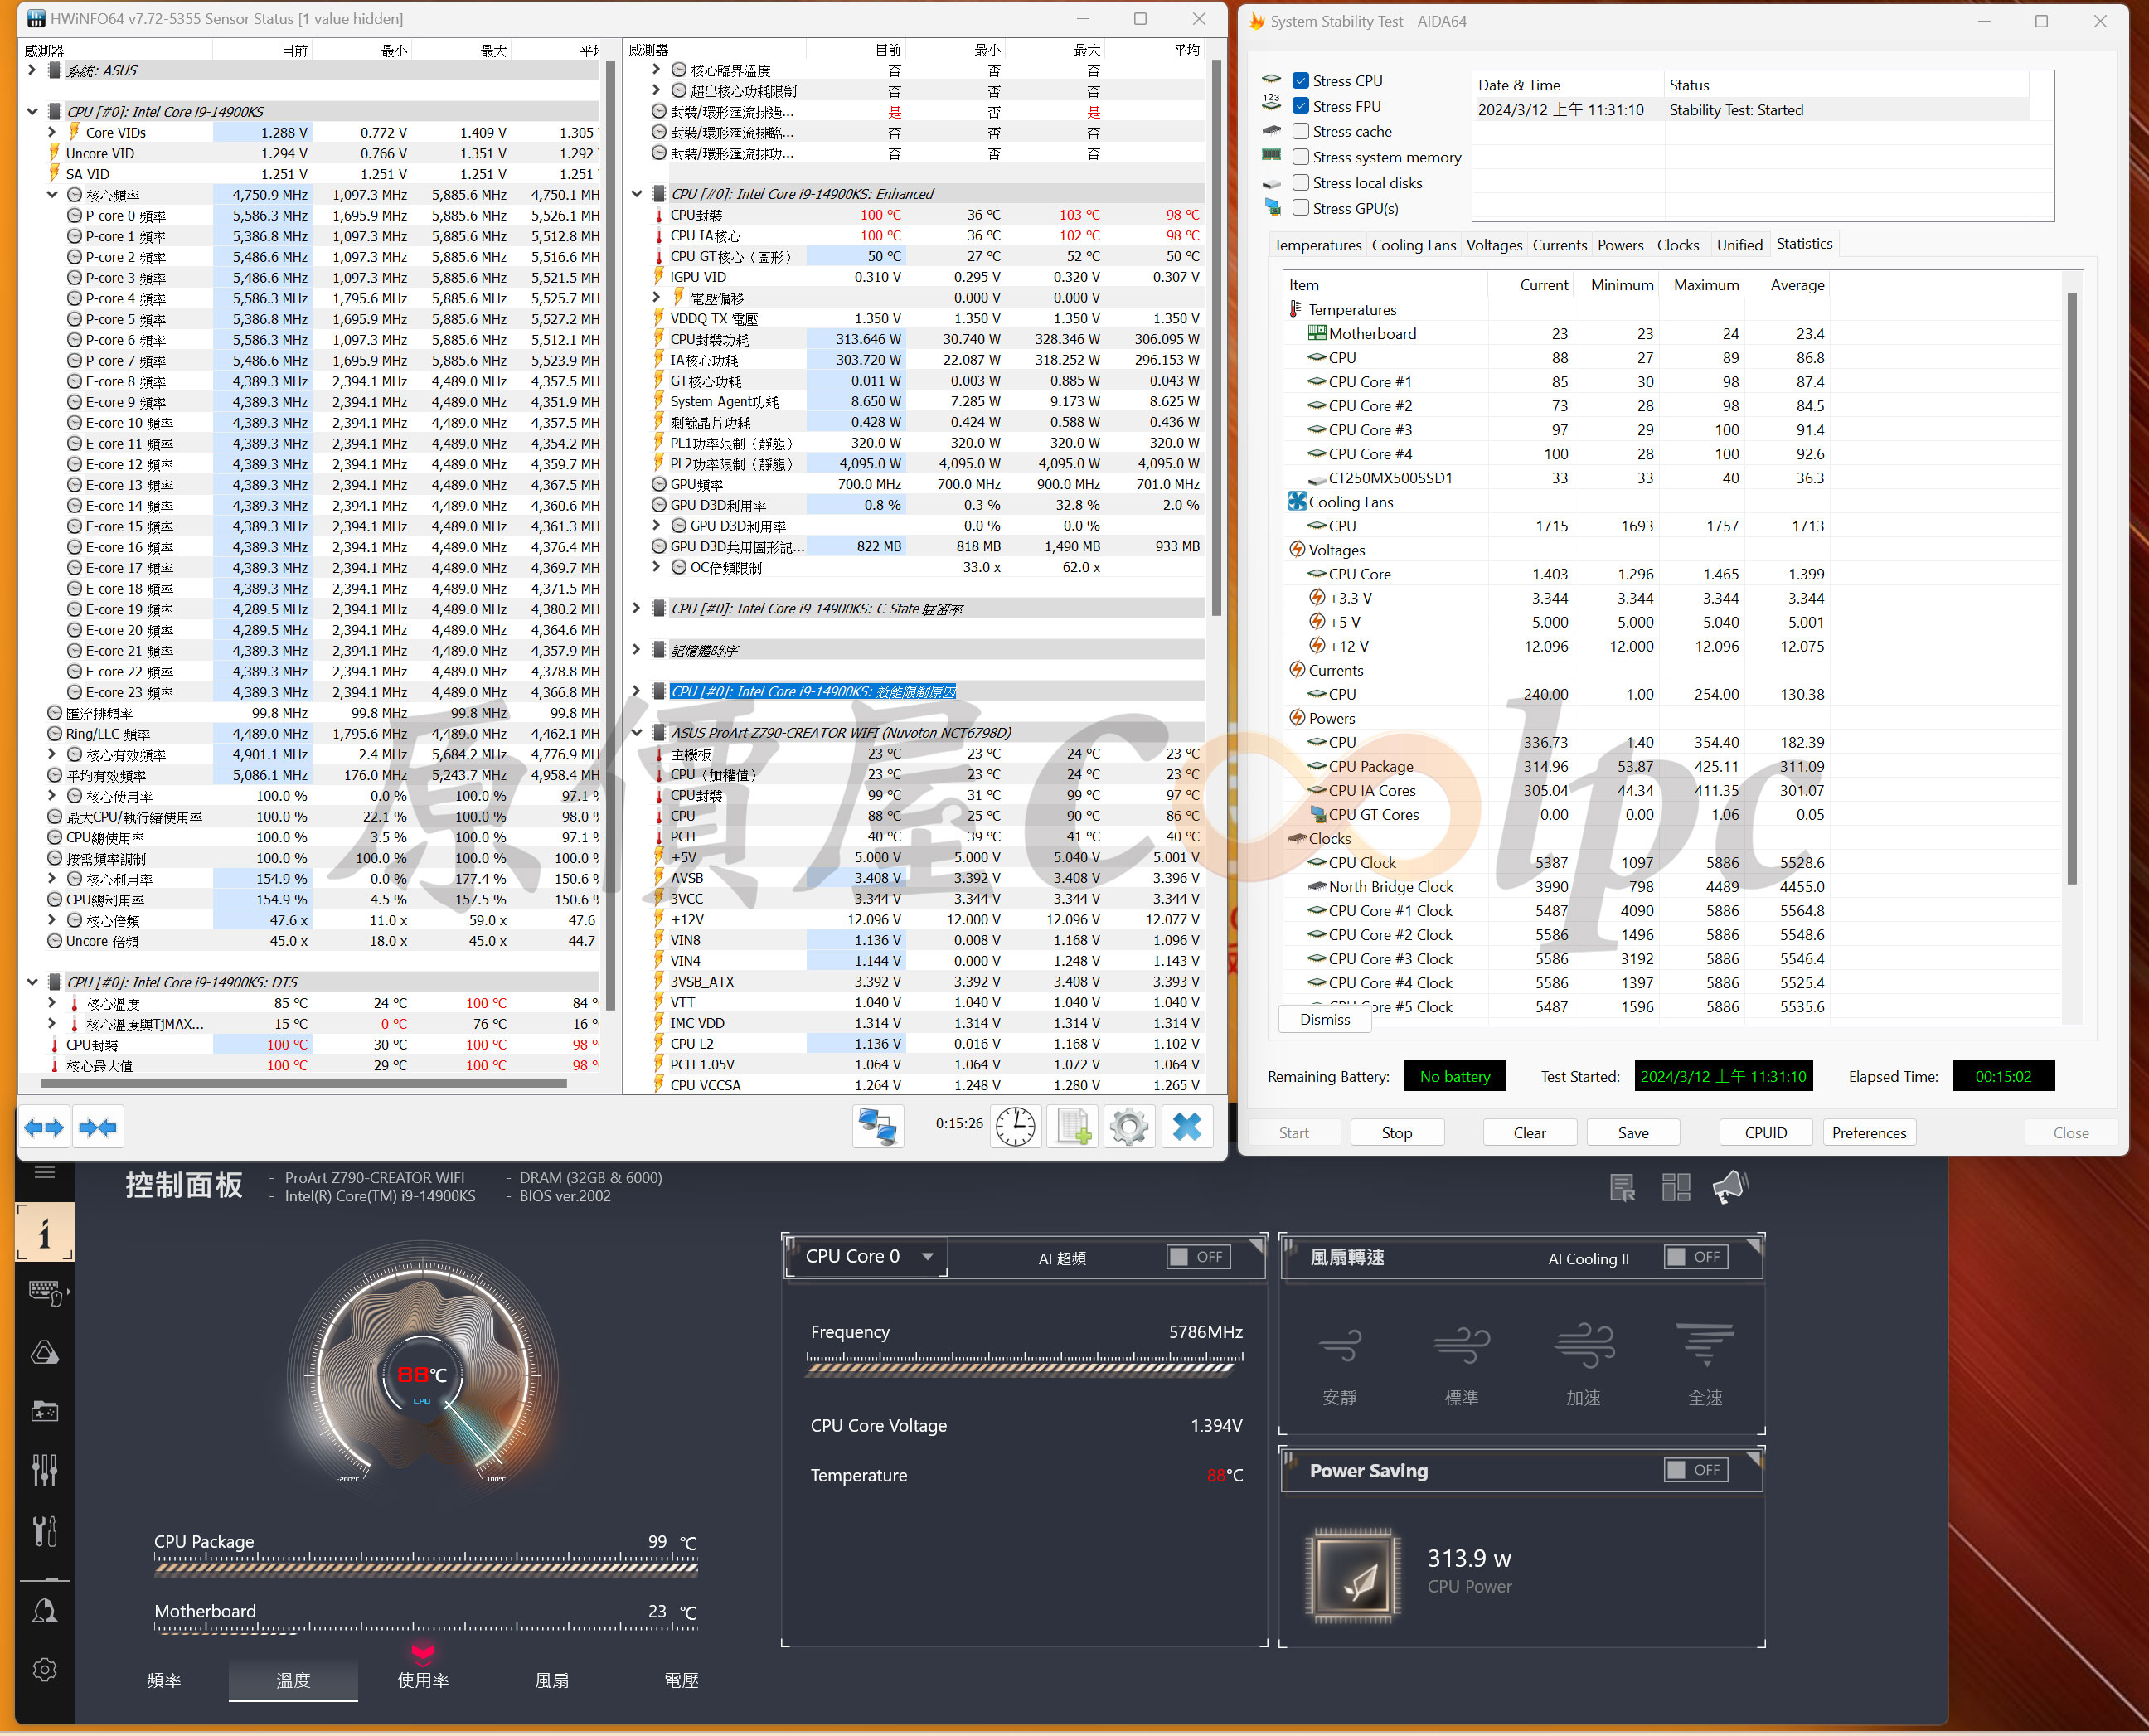Viewport: 2149px width, 1736px height.
Task: Collapse the 核心頻率 group
Action: (52, 195)
